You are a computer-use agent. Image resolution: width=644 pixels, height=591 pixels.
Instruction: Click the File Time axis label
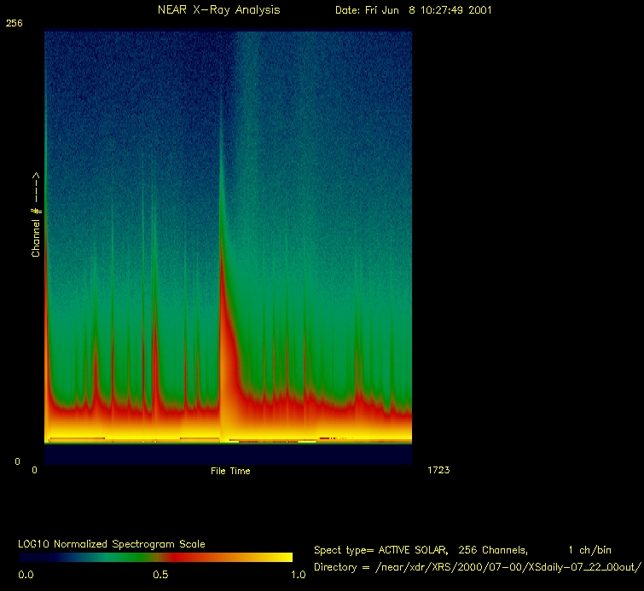[x=230, y=471]
